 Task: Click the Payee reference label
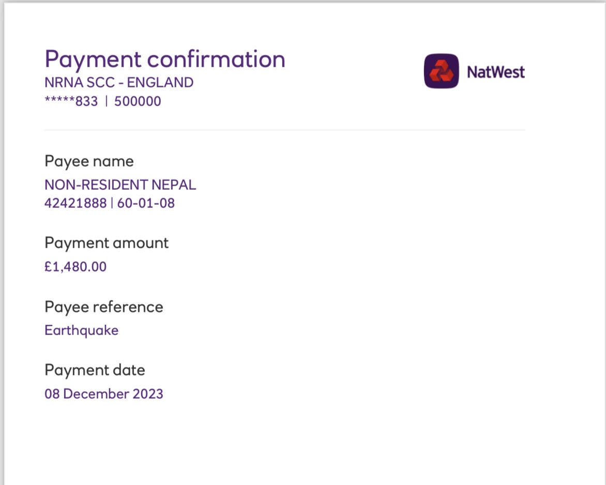[104, 307]
